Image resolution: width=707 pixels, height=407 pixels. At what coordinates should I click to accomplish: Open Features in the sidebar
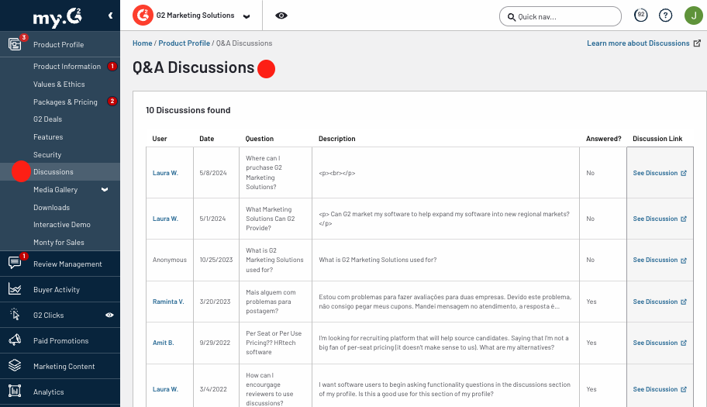[x=48, y=137]
